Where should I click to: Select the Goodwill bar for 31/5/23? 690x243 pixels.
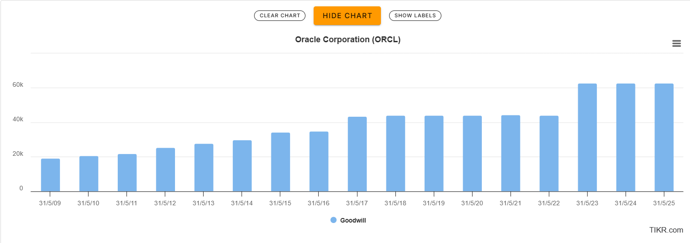[x=587, y=138]
